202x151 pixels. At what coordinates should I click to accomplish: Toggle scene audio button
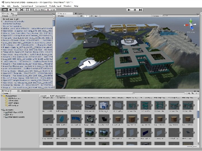click(91, 16)
